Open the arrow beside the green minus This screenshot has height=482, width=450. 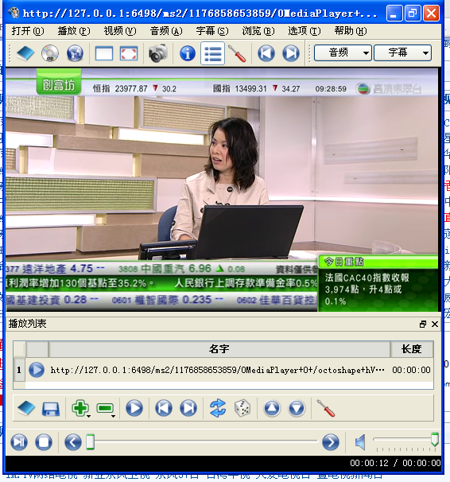[114, 416]
